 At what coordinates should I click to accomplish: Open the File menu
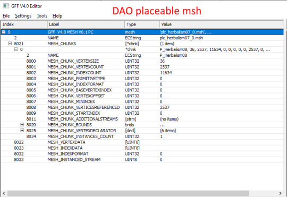click(x=6, y=16)
